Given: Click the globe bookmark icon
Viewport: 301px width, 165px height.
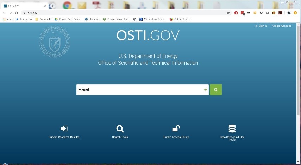Looking at the screenshot, I should (134, 19).
